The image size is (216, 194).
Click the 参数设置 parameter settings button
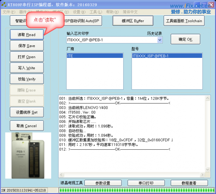tap(103, 183)
